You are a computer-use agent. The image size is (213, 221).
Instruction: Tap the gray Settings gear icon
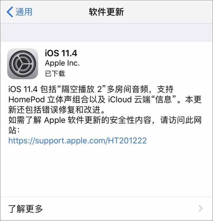(23, 64)
